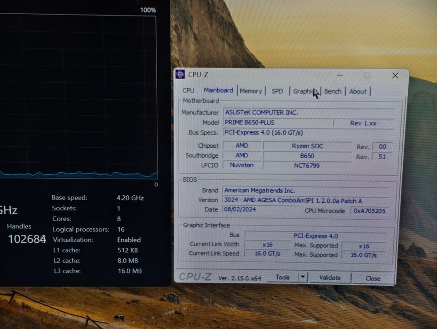Click the Handles count 102684
Image resolution: width=437 pixels, height=329 pixels.
coord(27,239)
